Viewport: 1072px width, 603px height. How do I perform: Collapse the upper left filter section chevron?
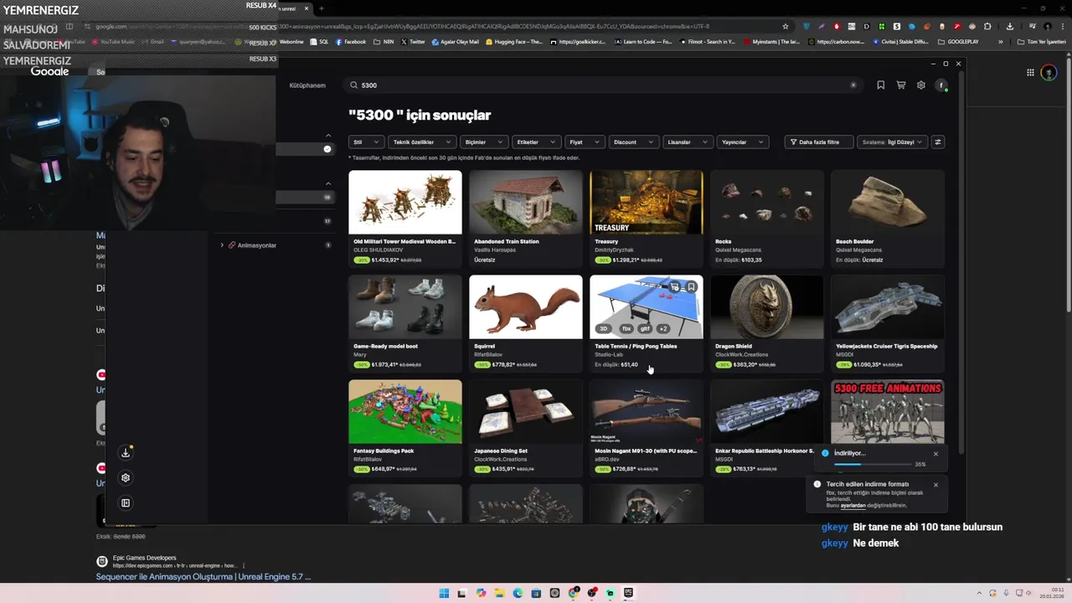click(328, 136)
